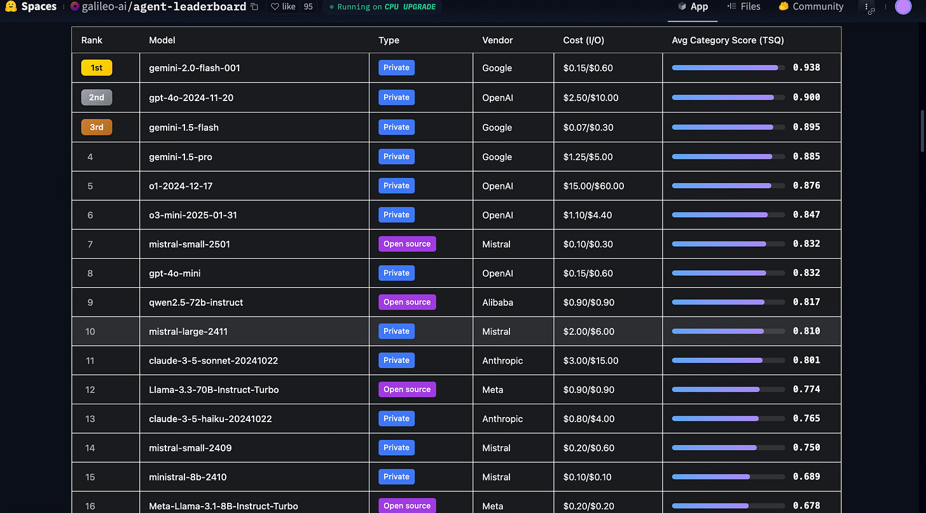
Task: Select the mistral-large-2411 model name
Action: point(188,331)
